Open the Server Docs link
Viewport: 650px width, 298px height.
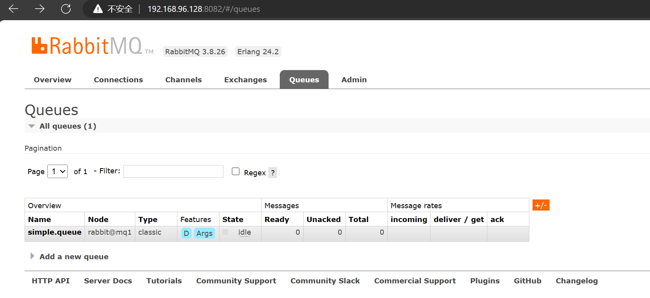pos(108,281)
